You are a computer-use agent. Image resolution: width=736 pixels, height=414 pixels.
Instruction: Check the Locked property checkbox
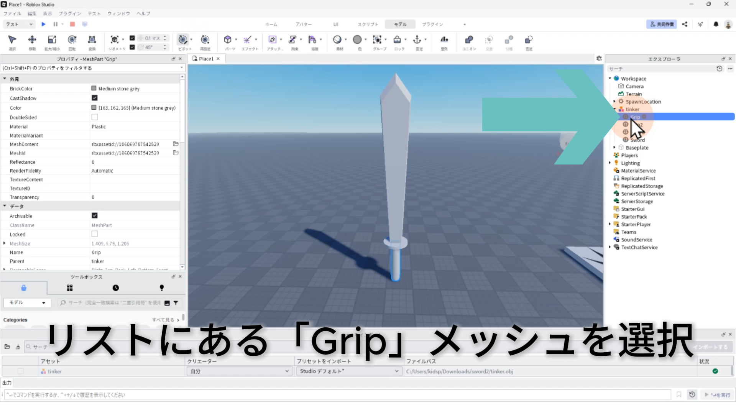pyautogui.click(x=95, y=234)
